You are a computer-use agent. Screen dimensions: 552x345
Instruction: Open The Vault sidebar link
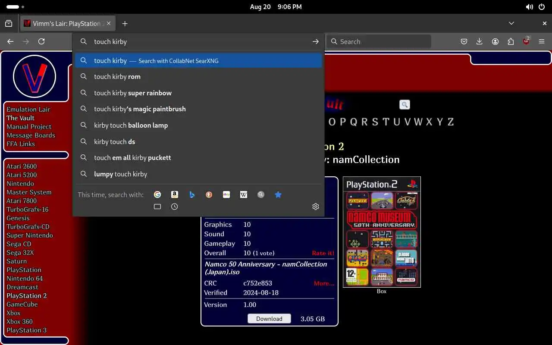(x=20, y=118)
